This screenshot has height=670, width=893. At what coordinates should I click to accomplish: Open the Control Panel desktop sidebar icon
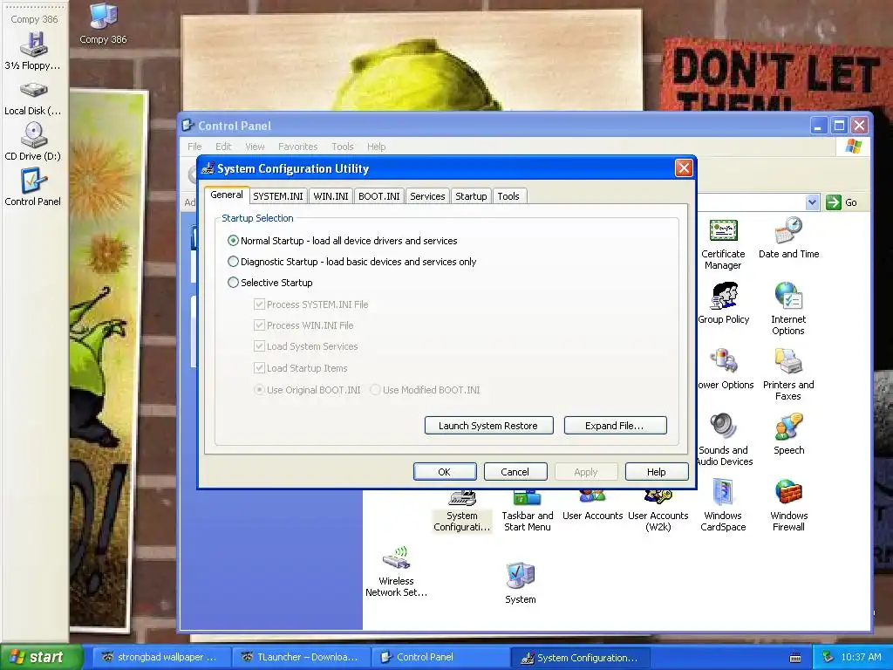(33, 187)
